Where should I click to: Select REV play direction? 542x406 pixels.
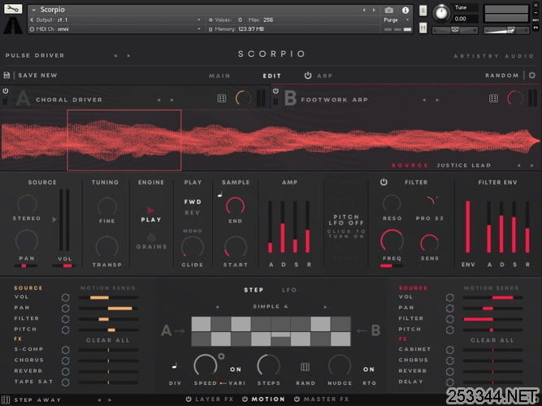[193, 213]
